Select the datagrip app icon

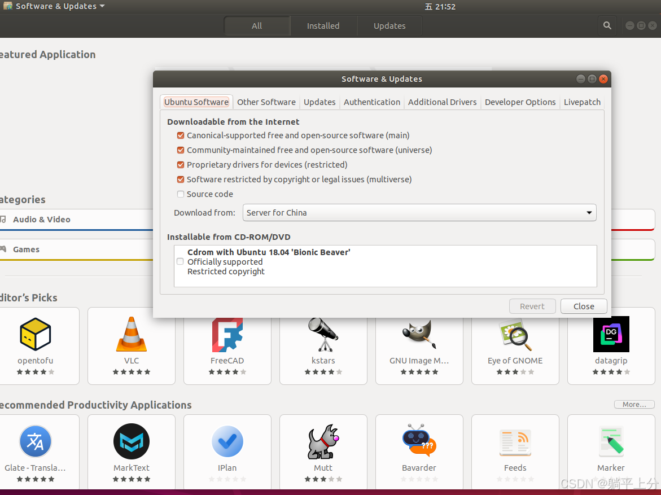[x=611, y=334]
